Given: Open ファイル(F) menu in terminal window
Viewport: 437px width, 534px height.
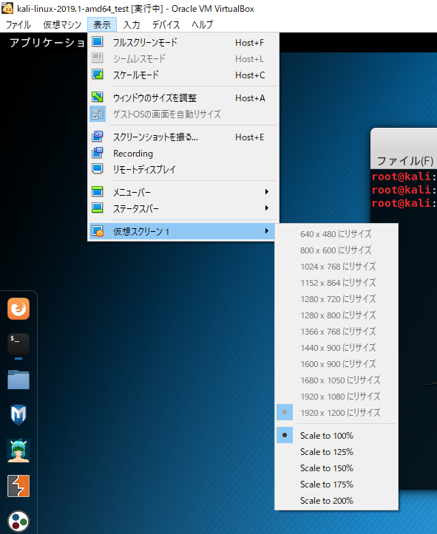Looking at the screenshot, I should coord(405,160).
